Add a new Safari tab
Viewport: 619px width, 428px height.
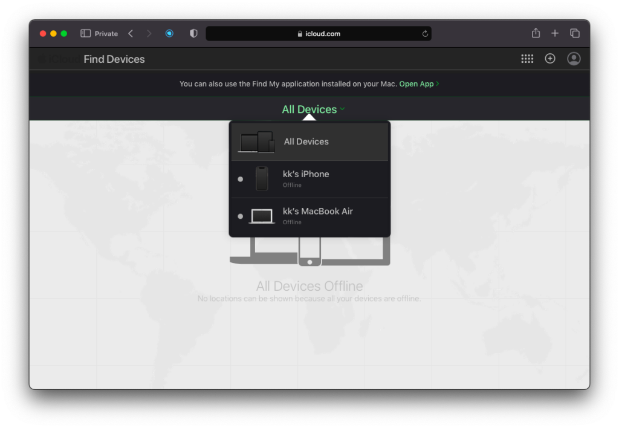[555, 34]
